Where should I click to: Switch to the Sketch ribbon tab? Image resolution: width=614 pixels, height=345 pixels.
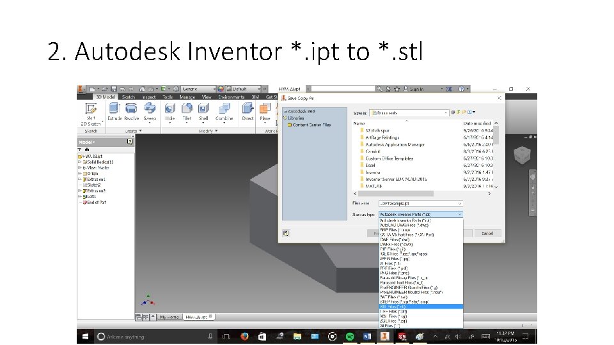tap(129, 97)
